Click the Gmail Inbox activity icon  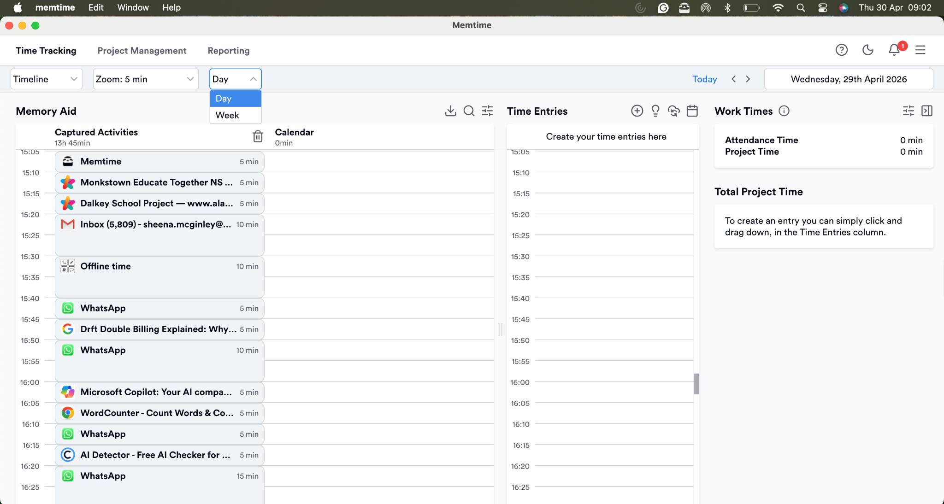[68, 224]
